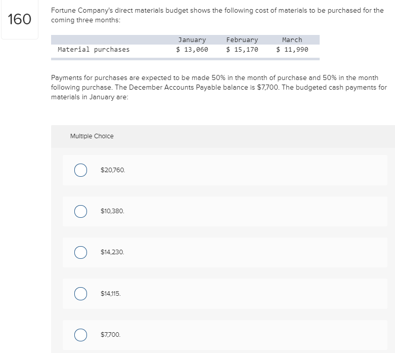Screen dimensions: 395x353
Task: Click the January column header
Action: tap(192, 40)
